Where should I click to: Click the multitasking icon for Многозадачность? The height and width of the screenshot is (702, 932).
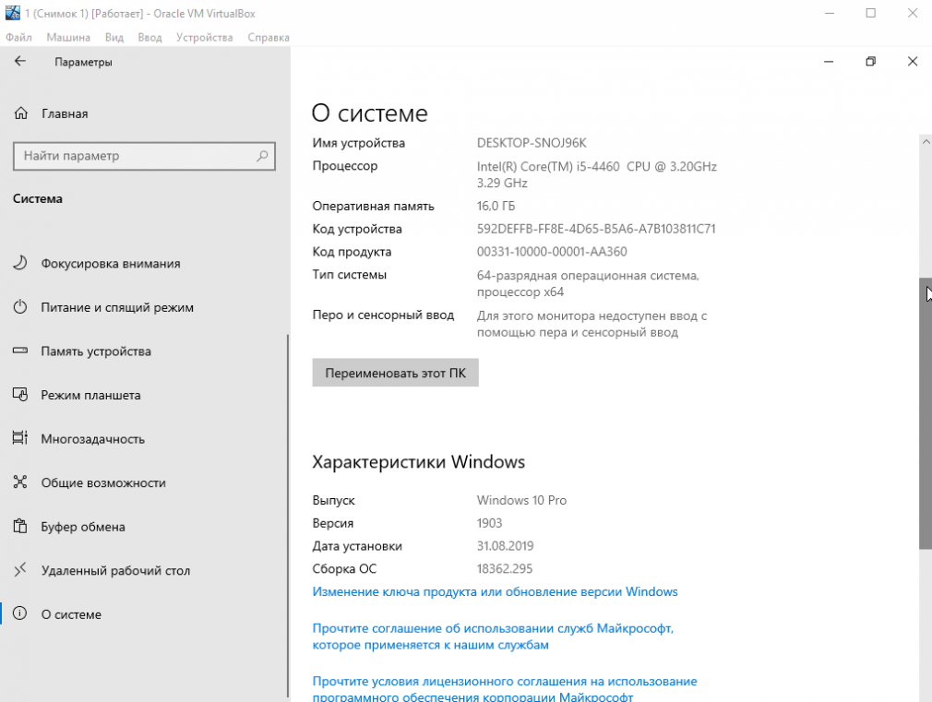click(20, 438)
